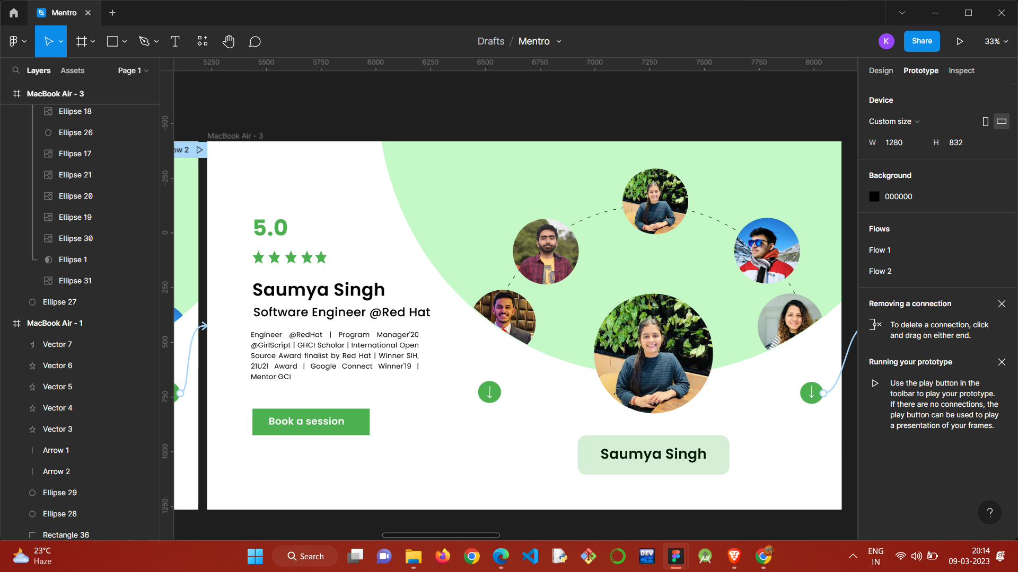Click the black background color swatch
This screenshot has width=1018, height=572.
[874, 196]
